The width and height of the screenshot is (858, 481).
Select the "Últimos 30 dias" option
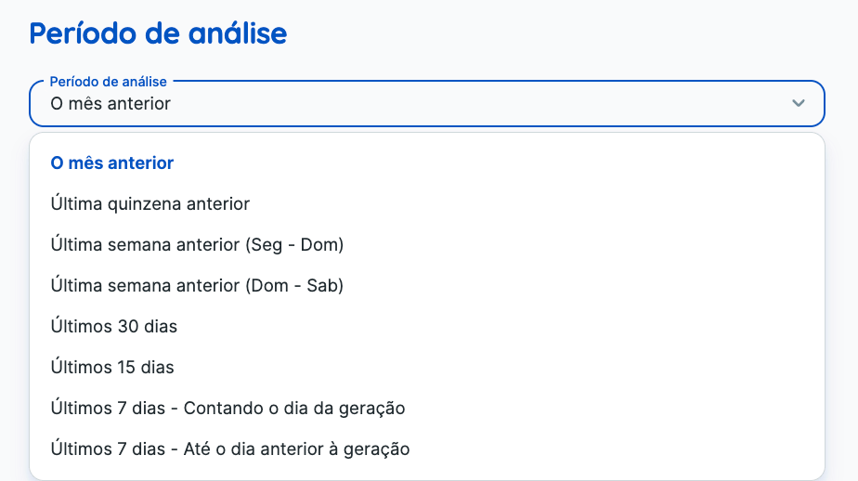point(114,327)
